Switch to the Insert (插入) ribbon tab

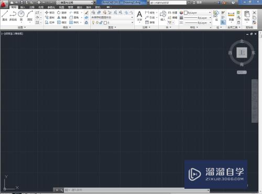tap(23, 7)
